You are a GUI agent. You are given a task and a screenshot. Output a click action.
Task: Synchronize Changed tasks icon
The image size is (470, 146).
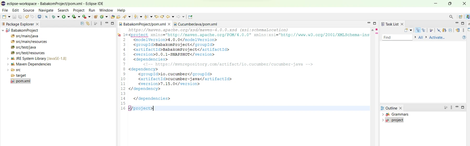click(x=457, y=30)
